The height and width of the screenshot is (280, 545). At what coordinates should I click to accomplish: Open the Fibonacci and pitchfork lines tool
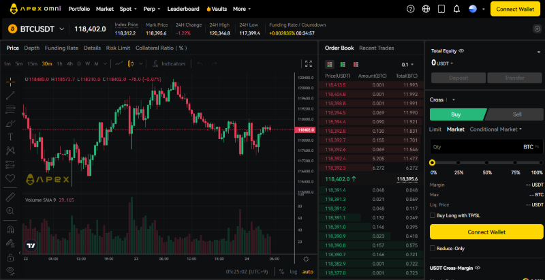(10, 110)
